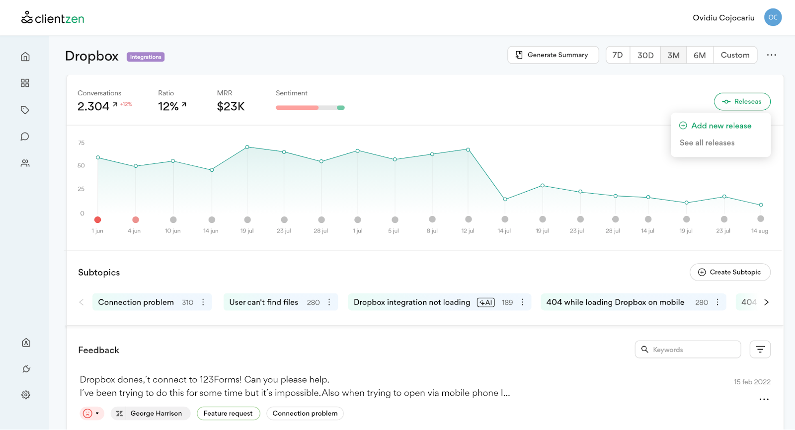Click the Feature request tag
The width and height of the screenshot is (795, 430).
point(228,413)
